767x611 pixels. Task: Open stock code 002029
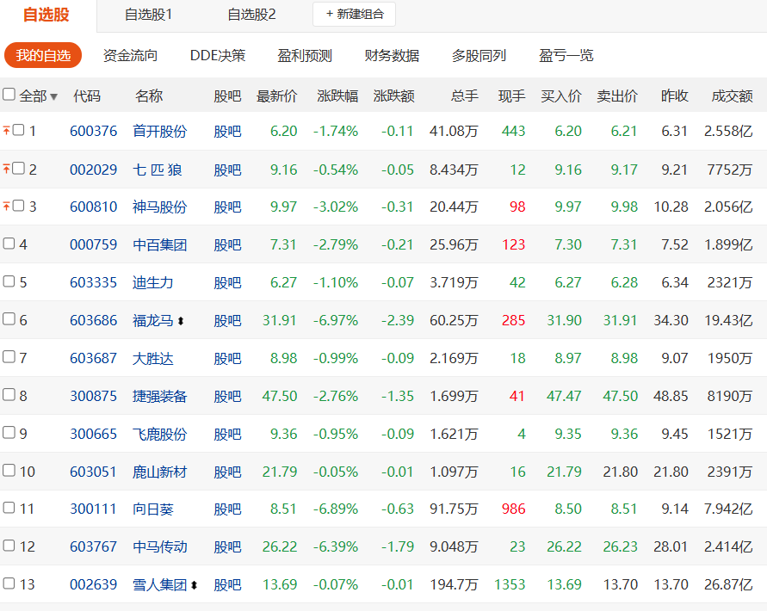pos(94,170)
